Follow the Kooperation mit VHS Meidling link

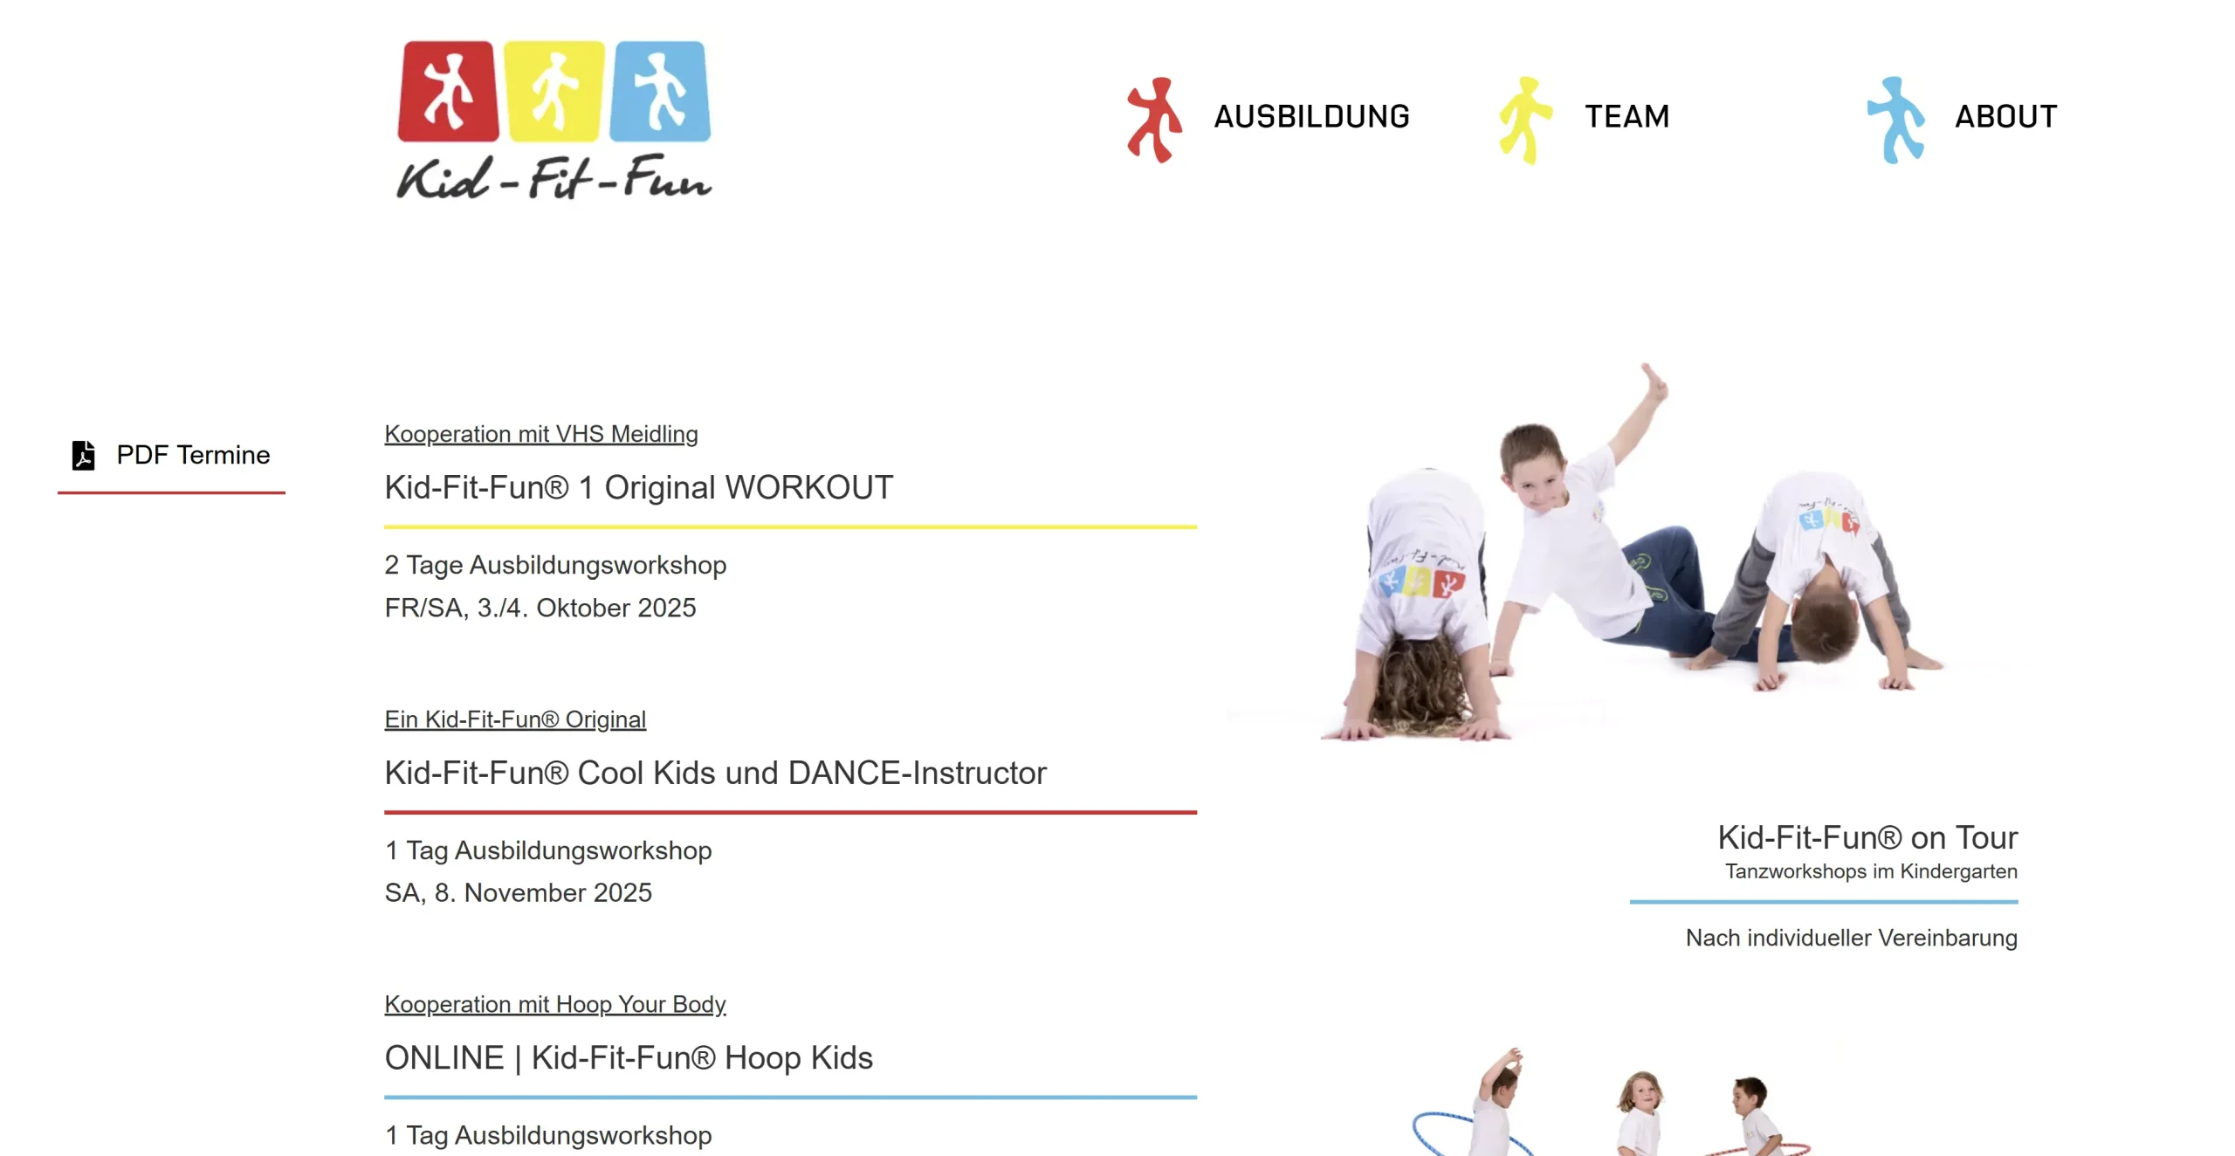[540, 434]
